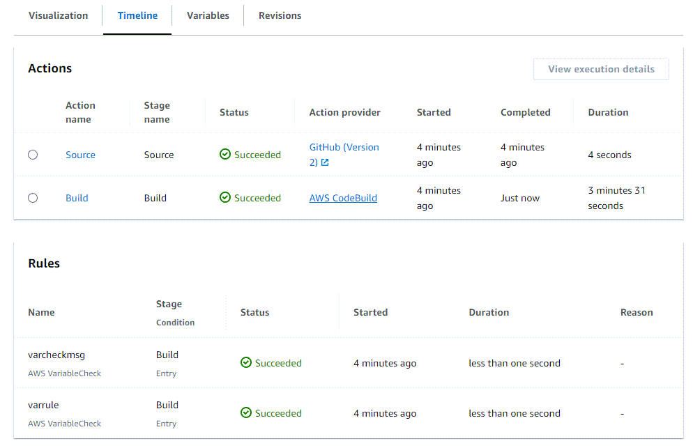Follow the AWS CodeBuild provider link
Screen dimensions: 693x448
click(343, 198)
